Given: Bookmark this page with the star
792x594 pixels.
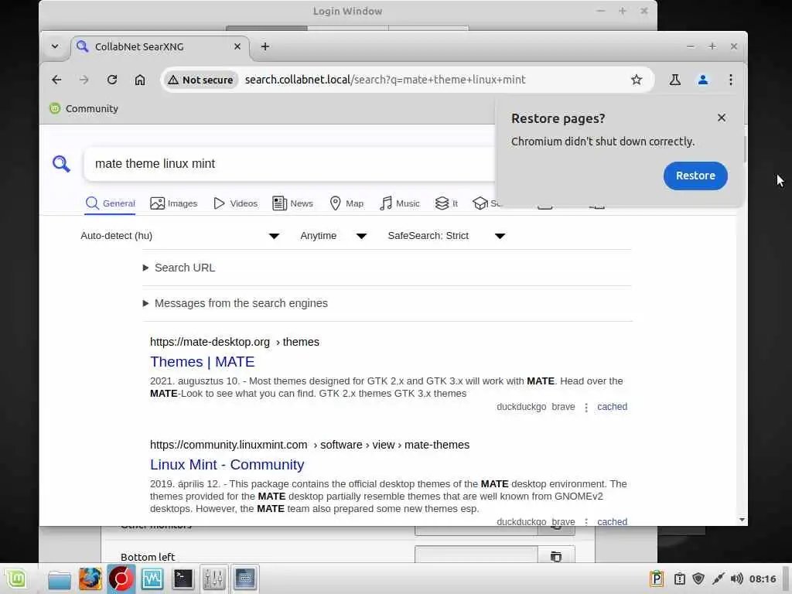Looking at the screenshot, I should tap(637, 80).
